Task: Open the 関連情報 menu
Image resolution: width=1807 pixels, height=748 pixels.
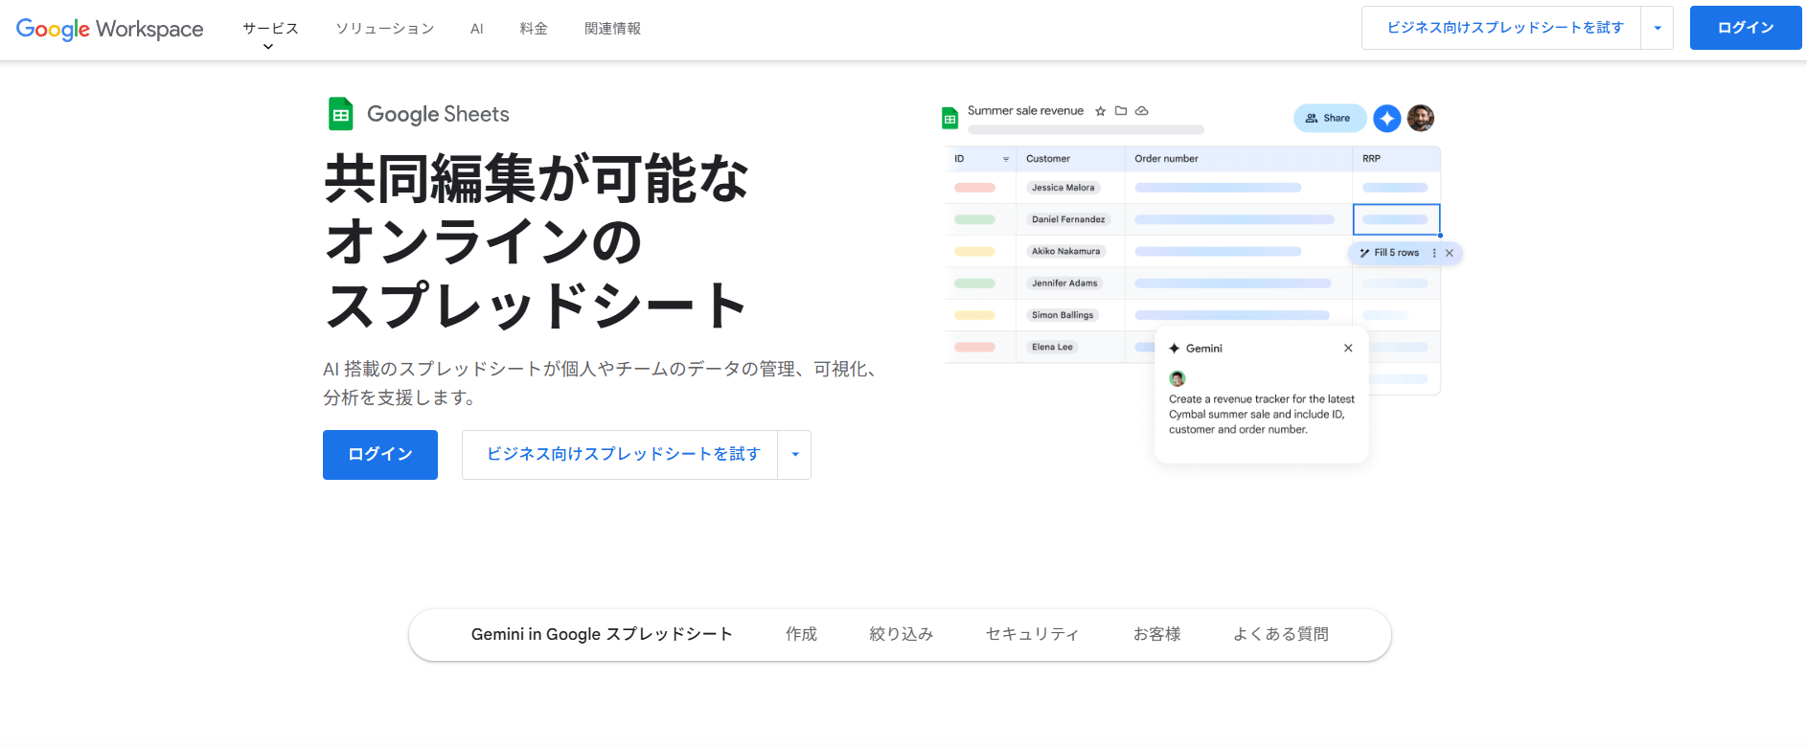Action: (x=613, y=29)
